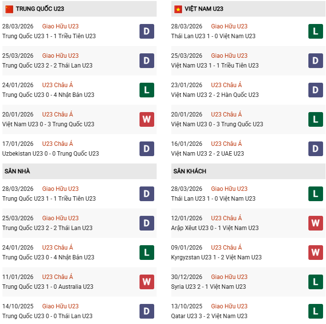Open Giao Hữu U23 link dated 13/10/2025
Image resolution: width=326 pixels, height=324 pixels.
pyautogui.click(x=229, y=306)
